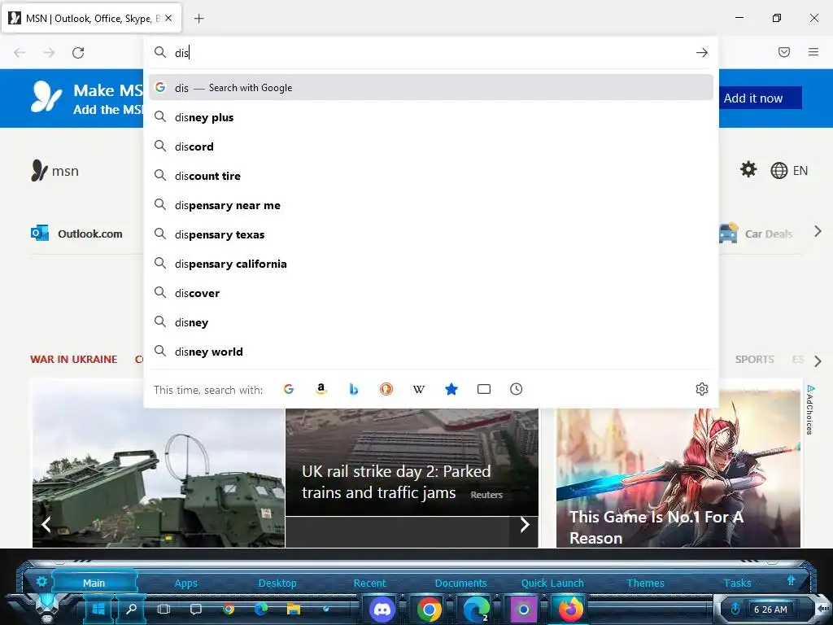Open the Outlook.com link
This screenshot has width=833, height=625.
77,234
